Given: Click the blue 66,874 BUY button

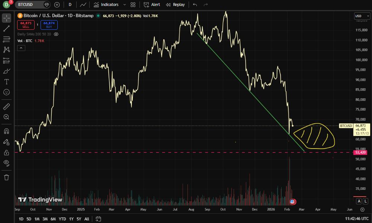Looking at the screenshot, I should coord(49,25).
